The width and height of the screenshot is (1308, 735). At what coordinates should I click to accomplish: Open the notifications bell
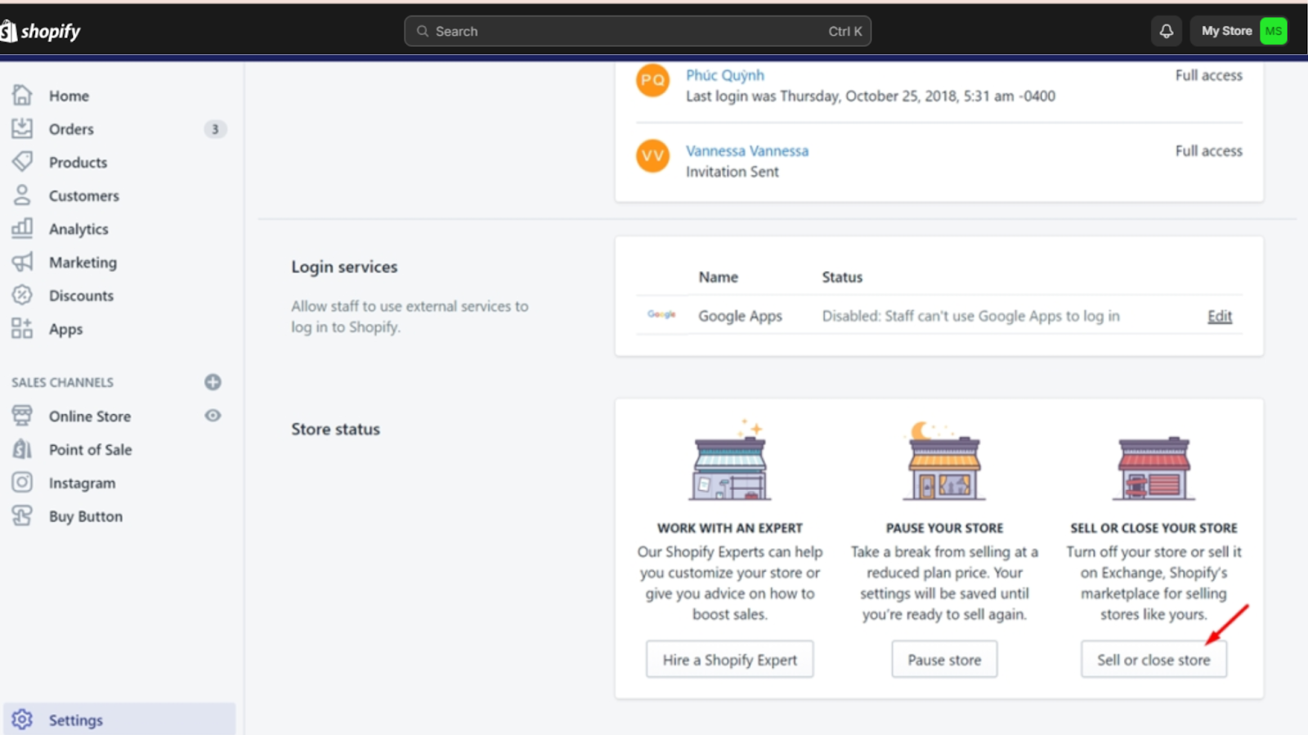(x=1167, y=31)
